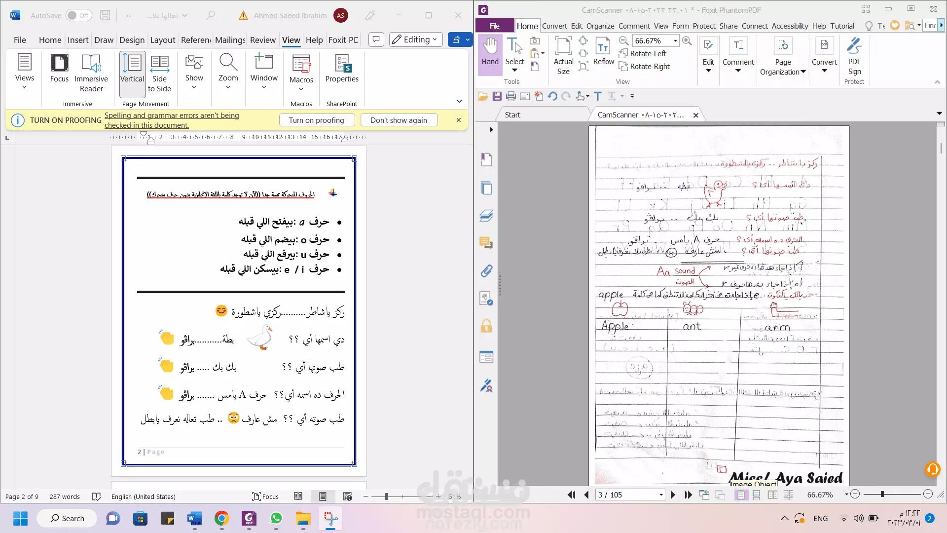Image resolution: width=947 pixels, height=533 pixels.
Task: Click the plus zoom button in Foxit status bar
Action: point(928,494)
